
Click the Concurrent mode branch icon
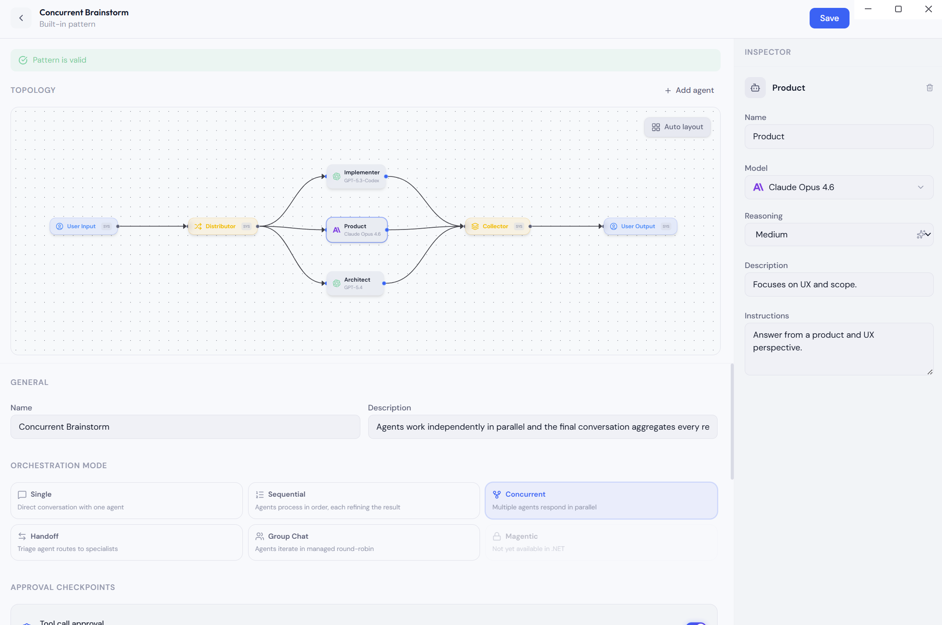[x=497, y=494]
